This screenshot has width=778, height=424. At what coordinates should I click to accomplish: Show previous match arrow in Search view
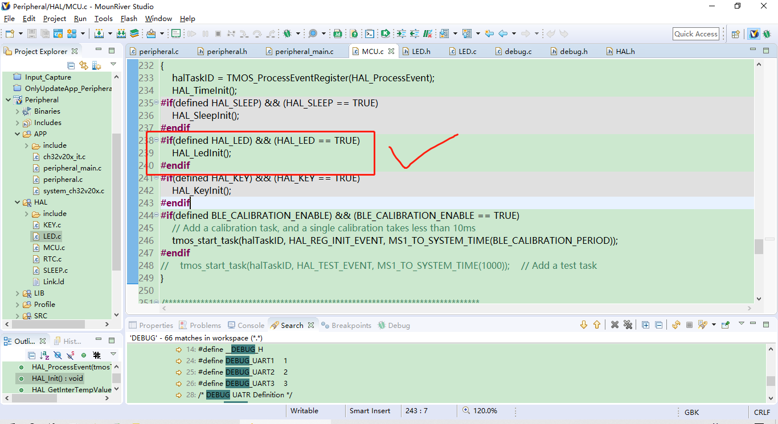[x=596, y=325]
